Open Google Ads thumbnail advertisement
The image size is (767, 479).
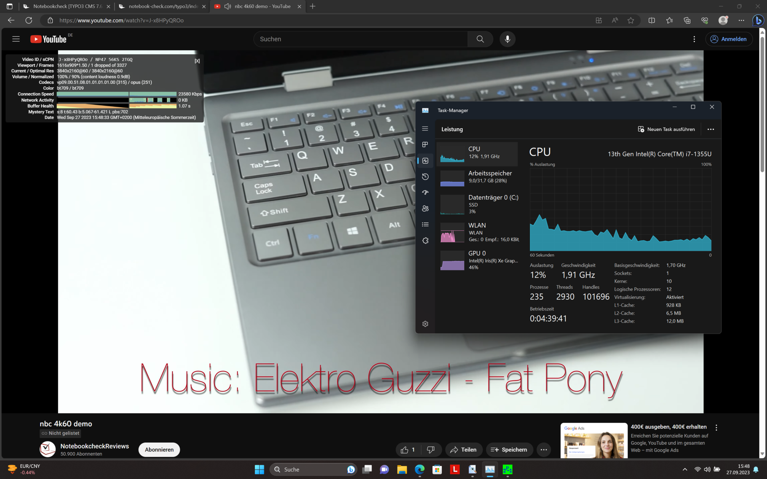(x=594, y=440)
